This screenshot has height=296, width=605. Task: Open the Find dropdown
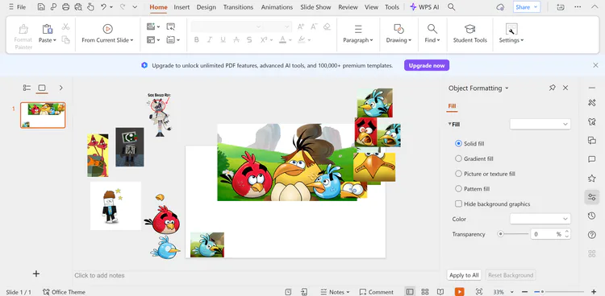(432, 40)
